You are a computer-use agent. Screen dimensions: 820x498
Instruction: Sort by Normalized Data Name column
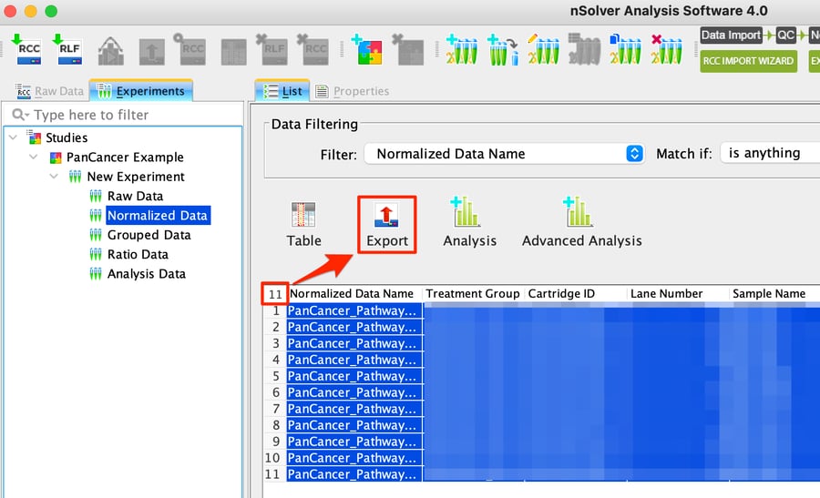point(354,294)
